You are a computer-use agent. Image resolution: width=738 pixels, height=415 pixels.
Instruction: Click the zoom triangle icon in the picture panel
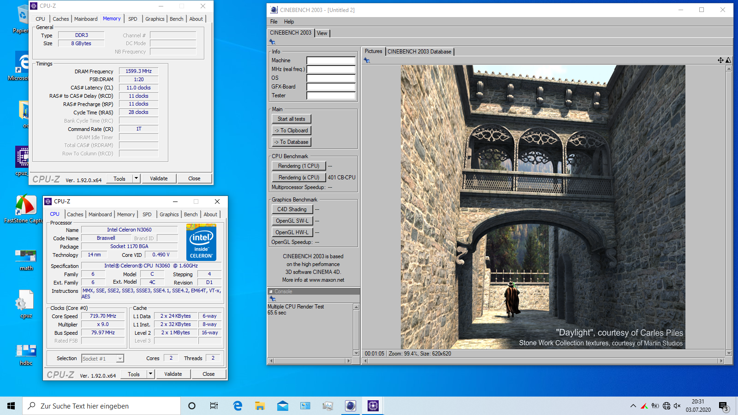click(x=728, y=60)
